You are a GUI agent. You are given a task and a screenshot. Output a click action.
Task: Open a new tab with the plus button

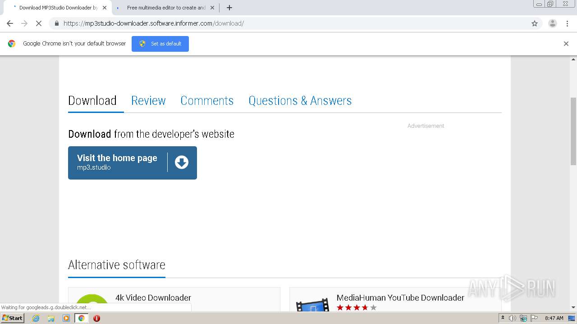pyautogui.click(x=229, y=8)
